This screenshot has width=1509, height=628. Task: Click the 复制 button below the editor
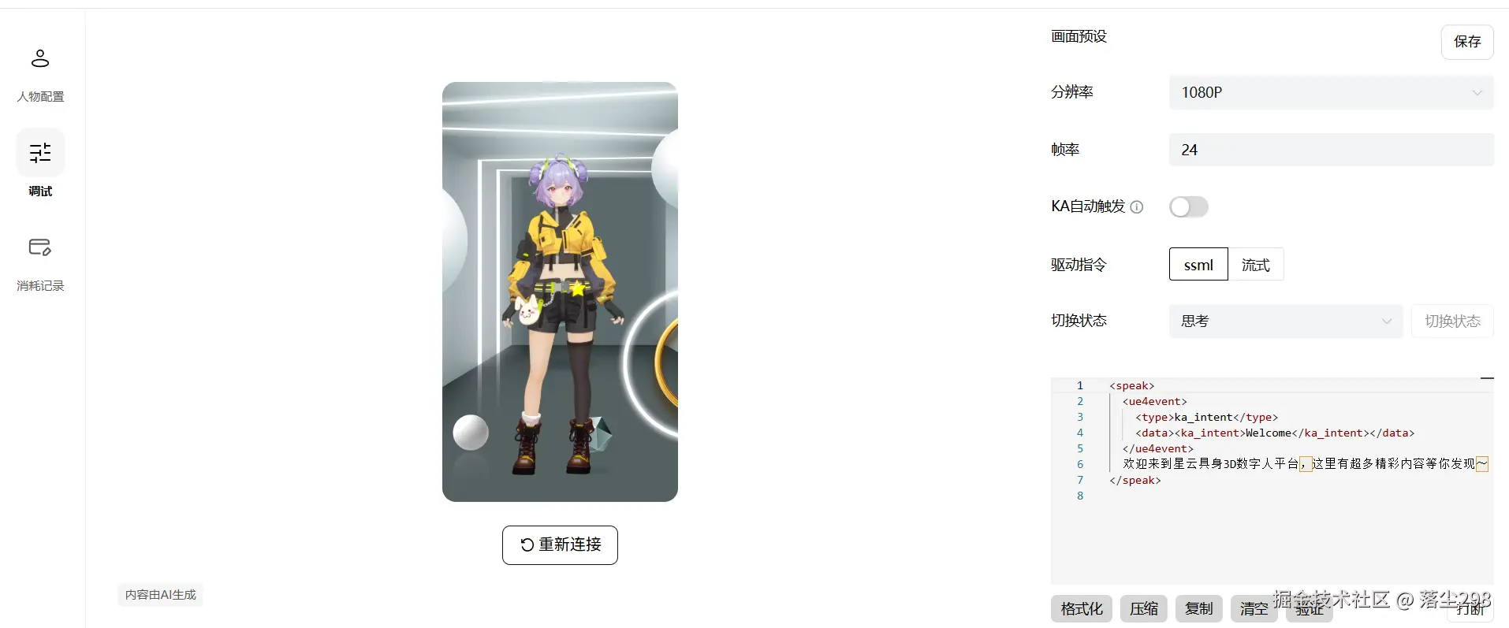1199,609
